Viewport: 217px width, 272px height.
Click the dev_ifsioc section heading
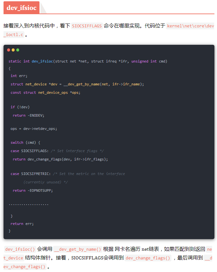tap(22, 8)
